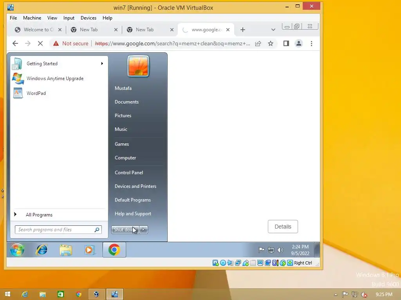This screenshot has height=300, width=401.
Task: Open Devices menu in VirtualBox
Action: point(89,18)
